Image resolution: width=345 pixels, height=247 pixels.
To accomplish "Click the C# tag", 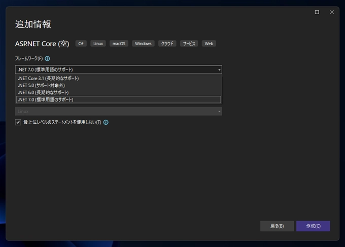I will tap(81, 44).
